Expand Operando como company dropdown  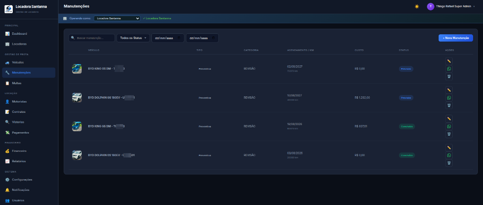tap(117, 18)
